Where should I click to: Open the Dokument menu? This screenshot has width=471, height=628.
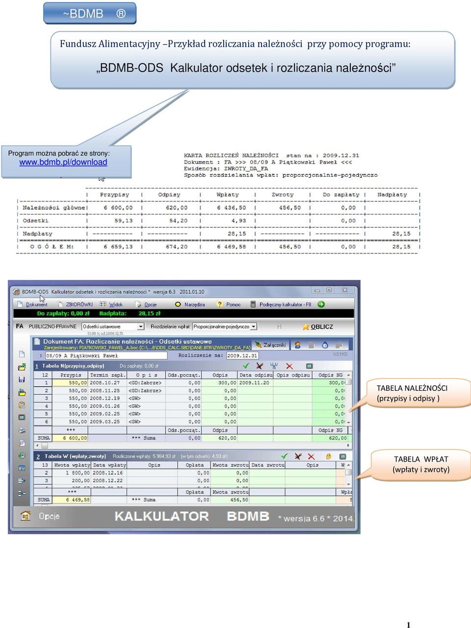point(37,304)
